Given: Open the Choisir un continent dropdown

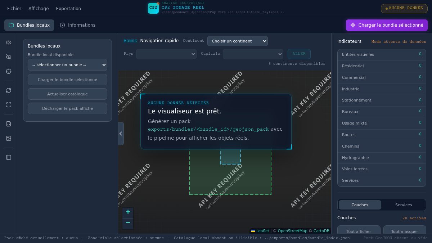Looking at the screenshot, I should [238, 41].
